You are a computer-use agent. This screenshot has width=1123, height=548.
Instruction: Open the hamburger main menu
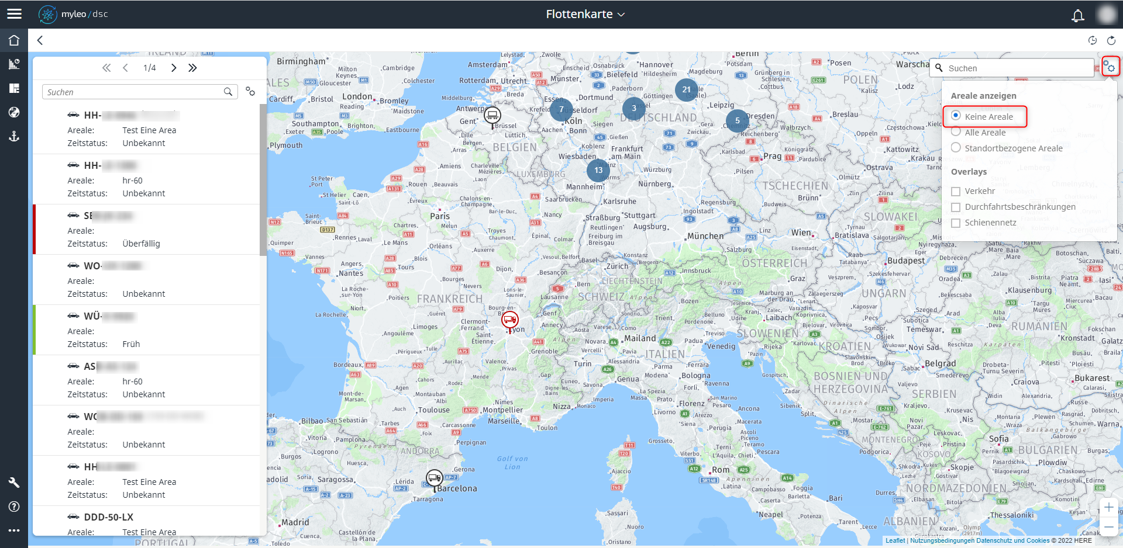tap(14, 14)
